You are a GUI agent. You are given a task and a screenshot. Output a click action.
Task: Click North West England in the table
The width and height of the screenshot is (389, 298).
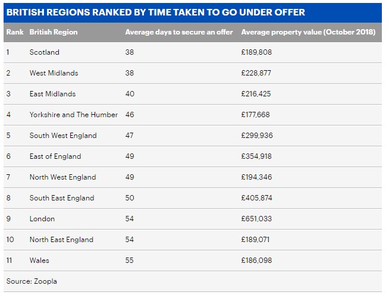62,177
